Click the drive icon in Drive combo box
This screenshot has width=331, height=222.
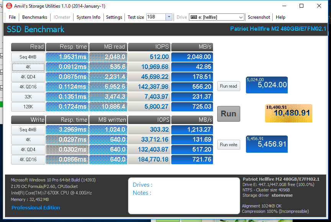pos(194,17)
